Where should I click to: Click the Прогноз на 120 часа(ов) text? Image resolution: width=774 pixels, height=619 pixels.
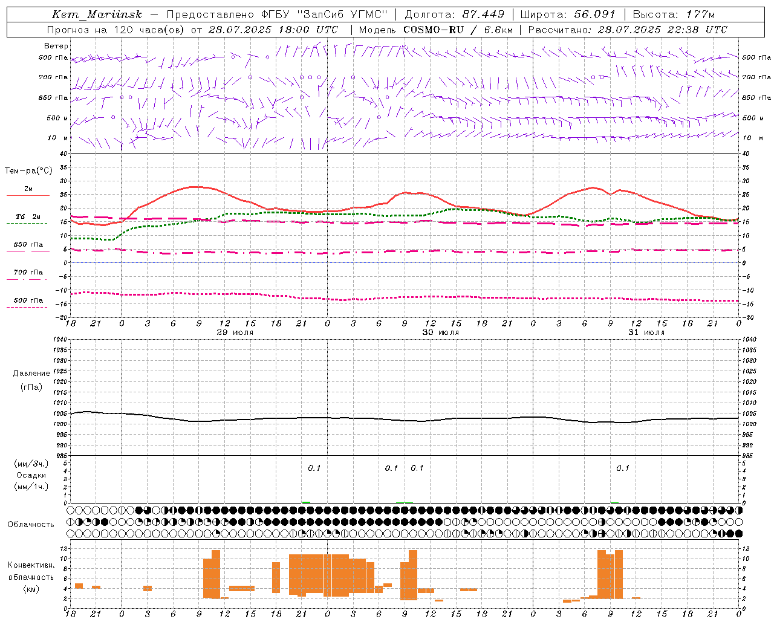tap(117, 30)
